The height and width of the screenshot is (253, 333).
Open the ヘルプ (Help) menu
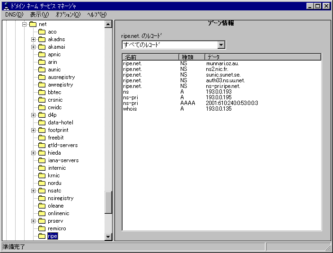coord(97,15)
